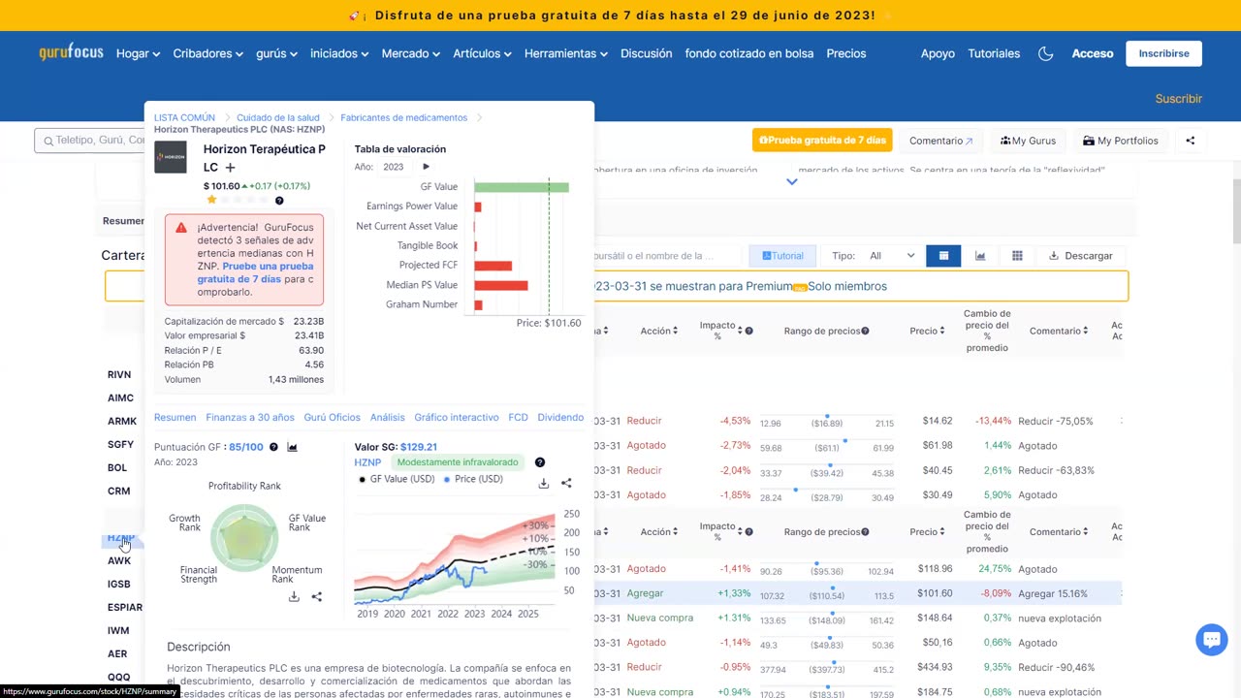
Task: Expand the Mercado menu
Action: click(410, 53)
